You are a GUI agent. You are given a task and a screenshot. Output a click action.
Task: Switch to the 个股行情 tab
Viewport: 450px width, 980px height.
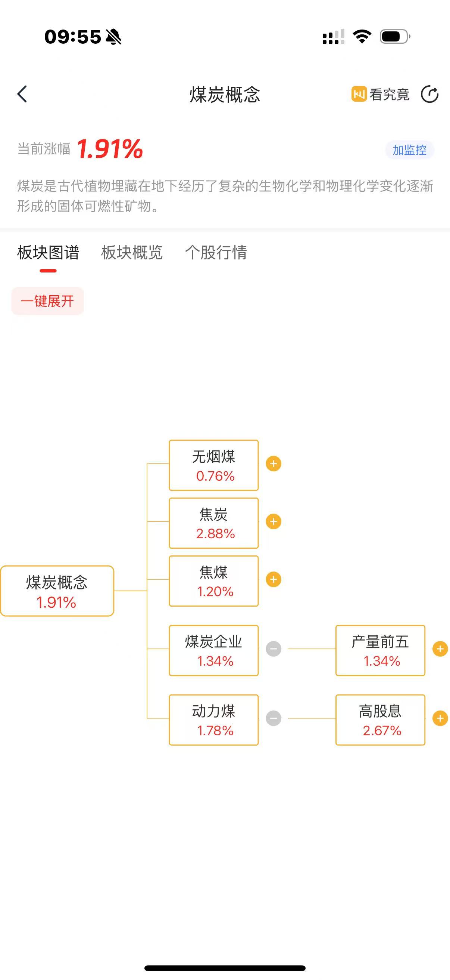[216, 253]
